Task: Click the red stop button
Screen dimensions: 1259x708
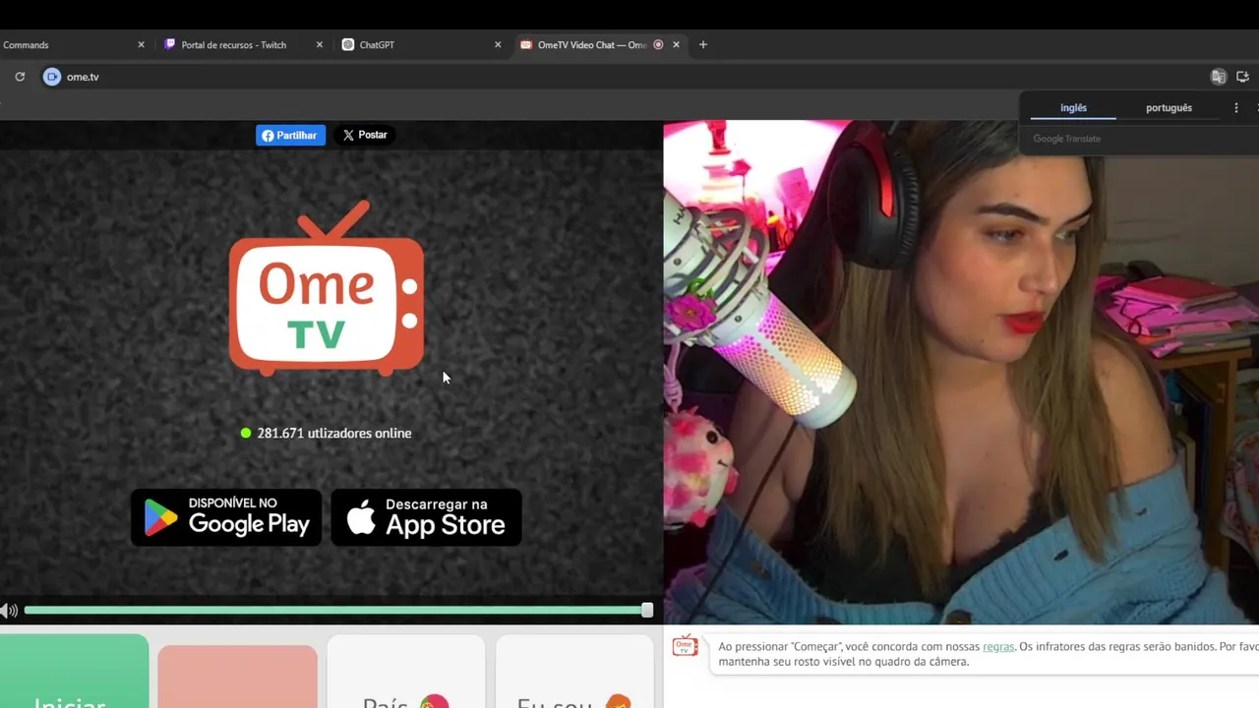Action: pyautogui.click(x=237, y=677)
